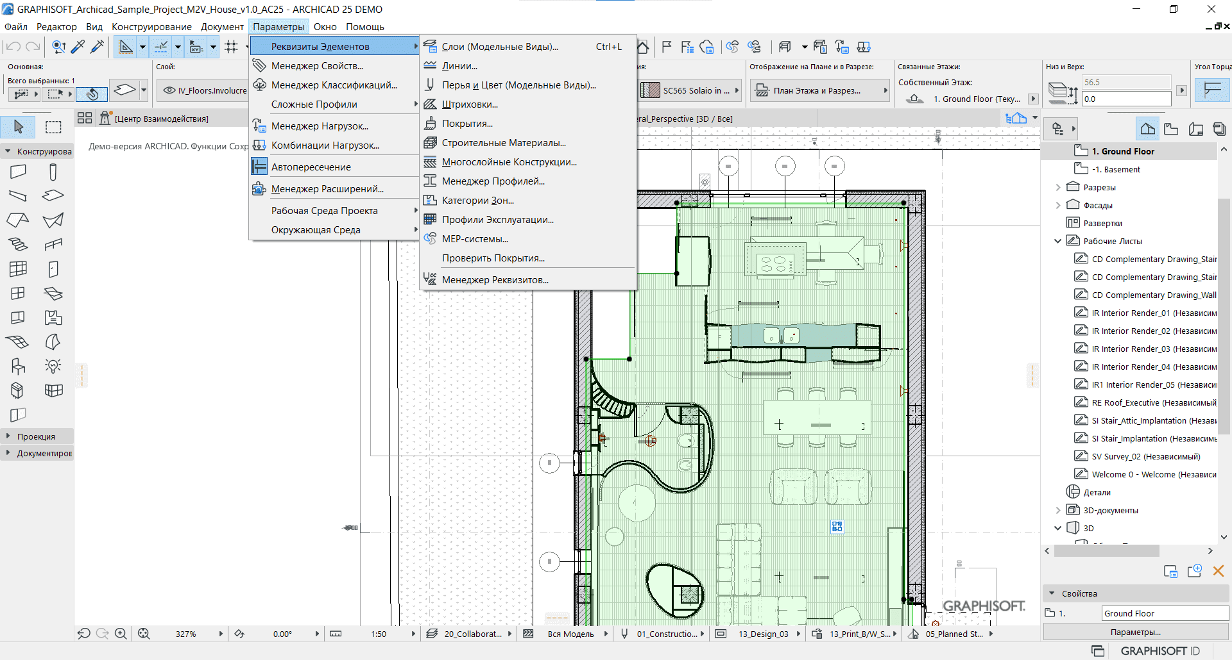Collapse the Рабочие Листы tree group
Viewport: 1232px width, 660px height.
point(1058,242)
